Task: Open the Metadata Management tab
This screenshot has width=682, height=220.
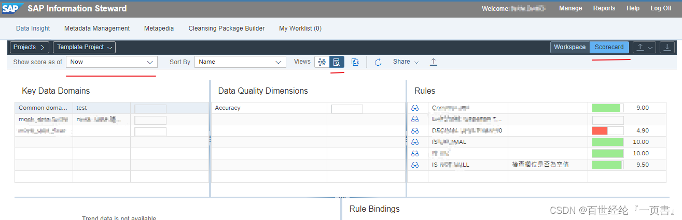Action: (97, 28)
